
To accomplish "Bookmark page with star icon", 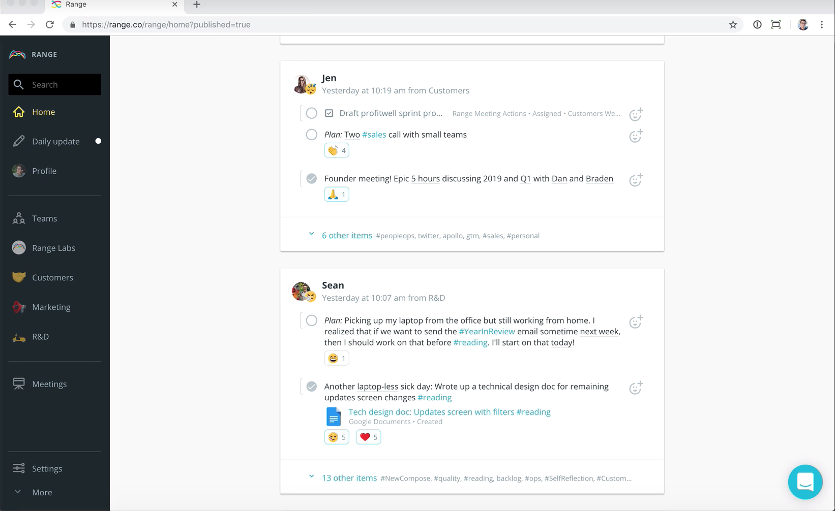I will click(x=733, y=24).
